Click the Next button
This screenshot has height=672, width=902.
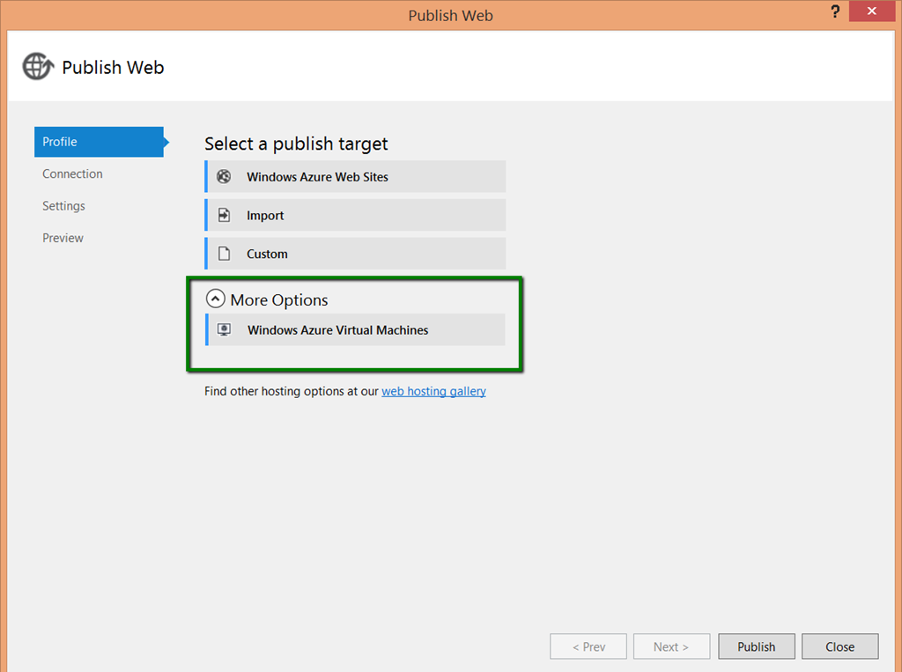[671, 646]
